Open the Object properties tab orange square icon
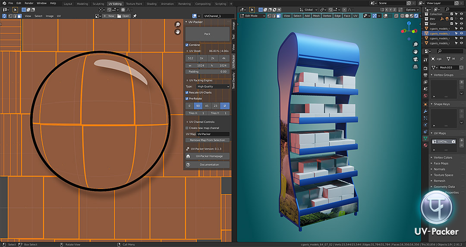The height and width of the screenshot is (247, 466). (425, 104)
